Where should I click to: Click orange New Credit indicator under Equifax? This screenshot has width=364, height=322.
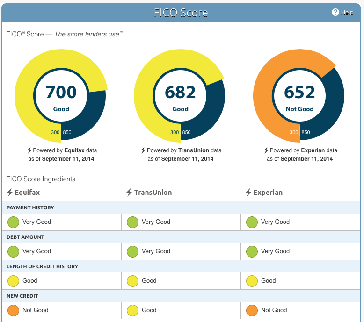coord(13,310)
